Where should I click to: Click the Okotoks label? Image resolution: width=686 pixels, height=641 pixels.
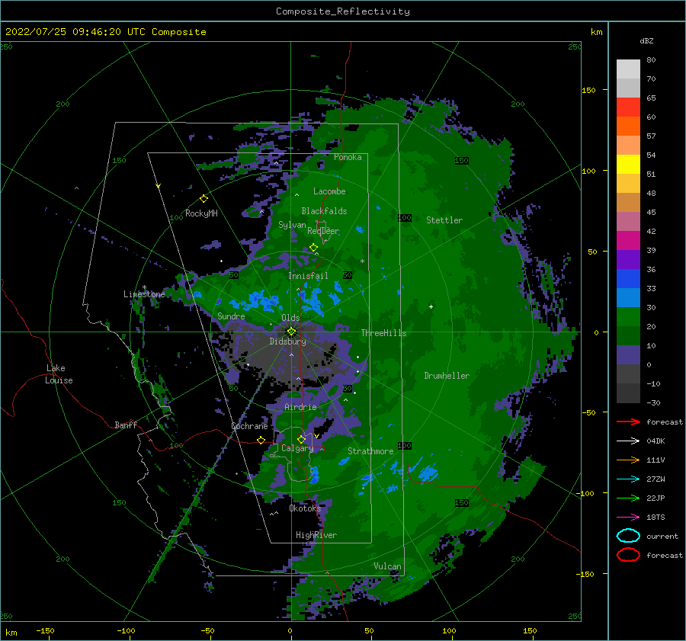click(305, 508)
